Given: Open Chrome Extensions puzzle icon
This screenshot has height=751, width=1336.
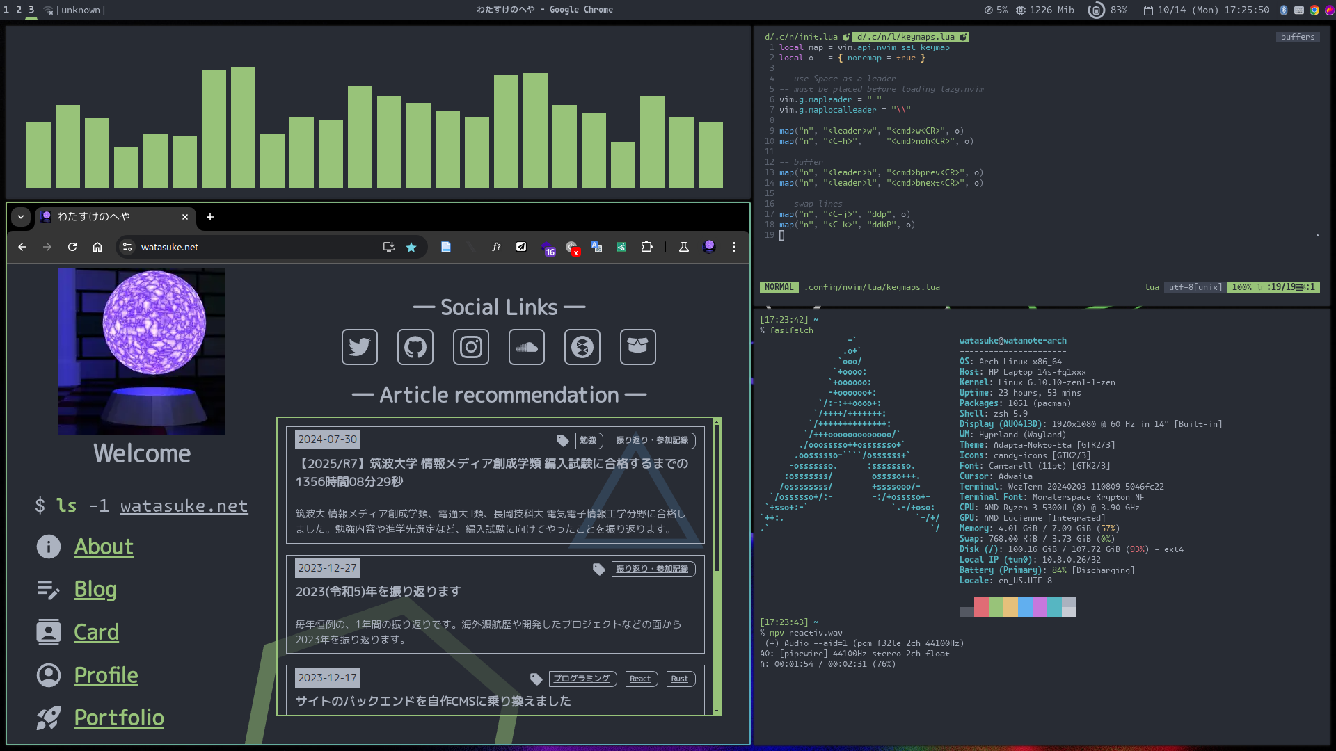Looking at the screenshot, I should [646, 247].
